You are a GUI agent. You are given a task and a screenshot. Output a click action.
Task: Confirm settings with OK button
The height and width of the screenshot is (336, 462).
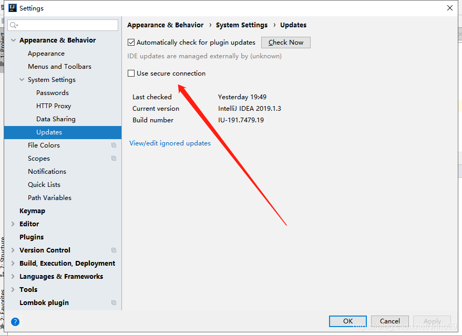(348, 321)
